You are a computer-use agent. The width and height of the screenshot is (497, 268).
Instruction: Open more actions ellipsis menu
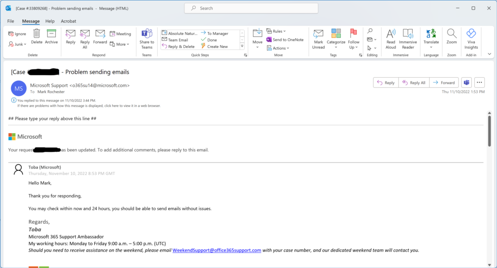click(x=480, y=83)
